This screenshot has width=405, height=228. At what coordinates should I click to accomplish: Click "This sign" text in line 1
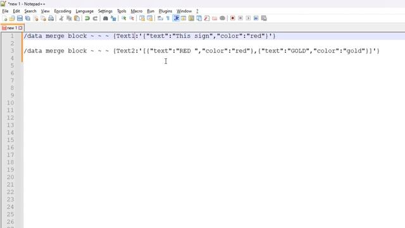(x=192, y=36)
